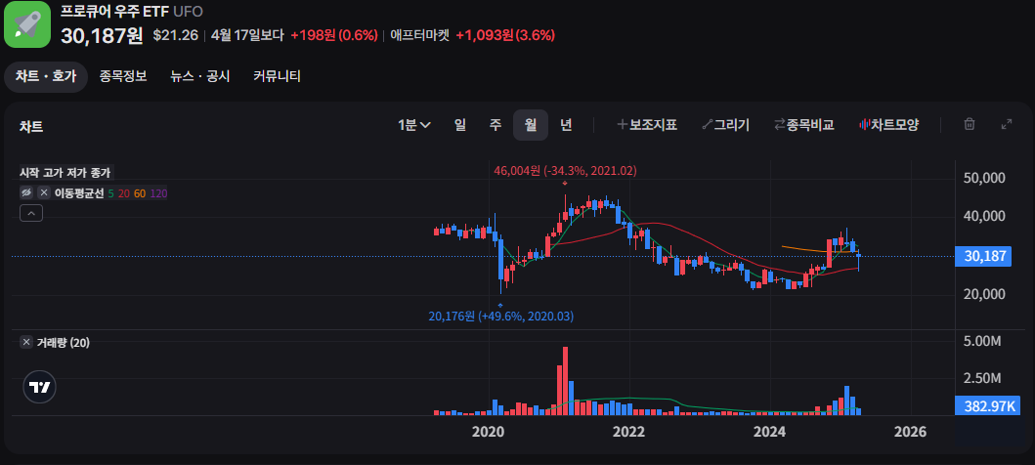The height and width of the screenshot is (465, 1035).
Task: Select the 차트 · 호가 tab
Action: (46, 76)
